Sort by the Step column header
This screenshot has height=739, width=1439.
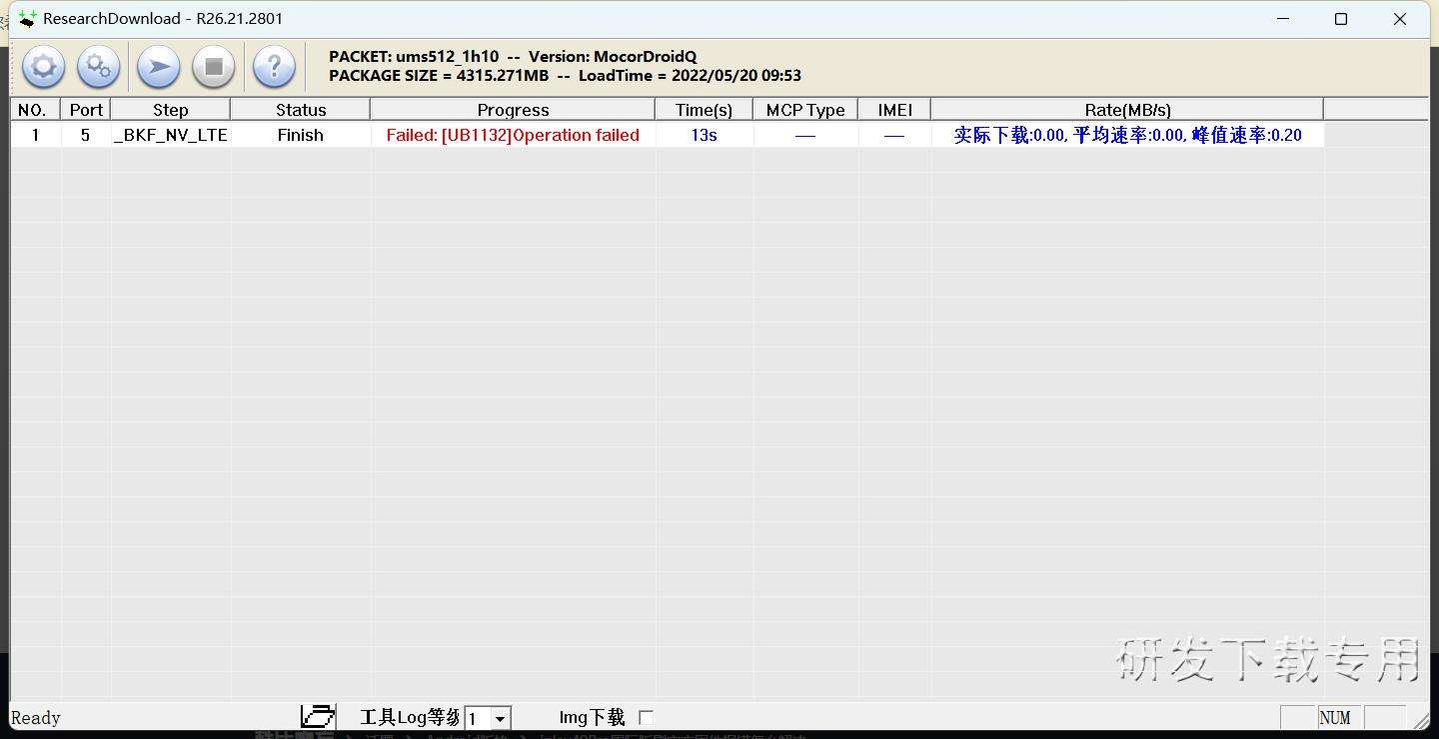170,110
